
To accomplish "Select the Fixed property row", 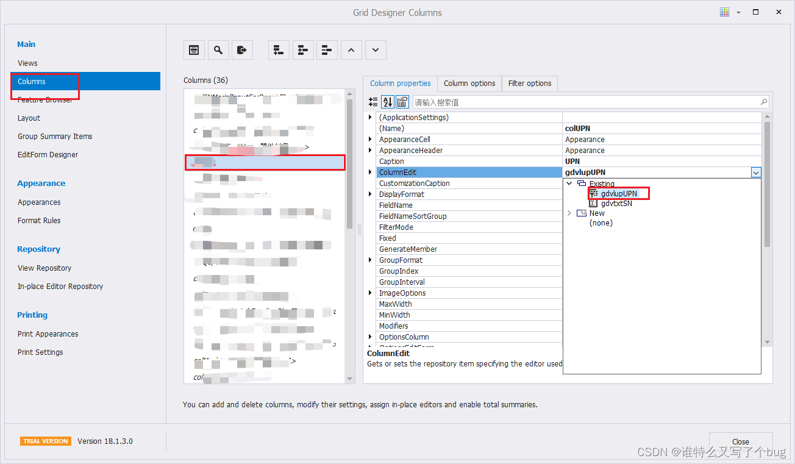I will coord(469,238).
